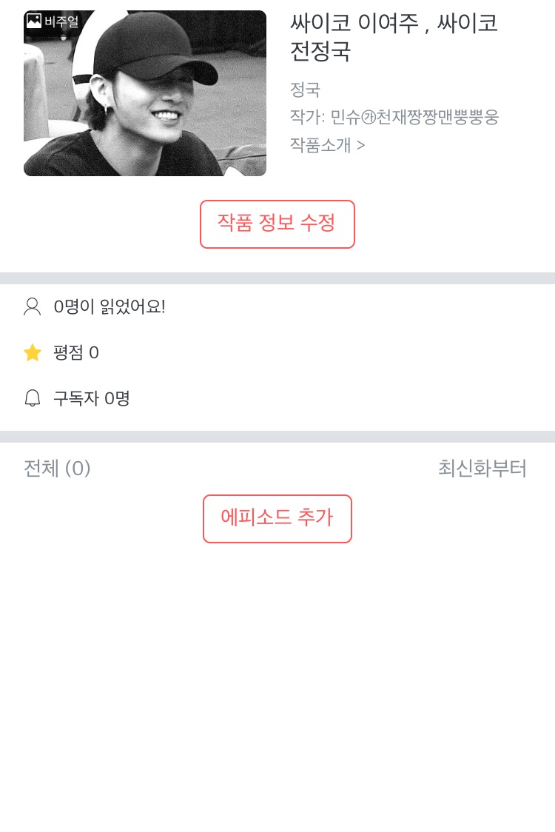Open the 최신화부터 sort order dropdown

click(482, 469)
